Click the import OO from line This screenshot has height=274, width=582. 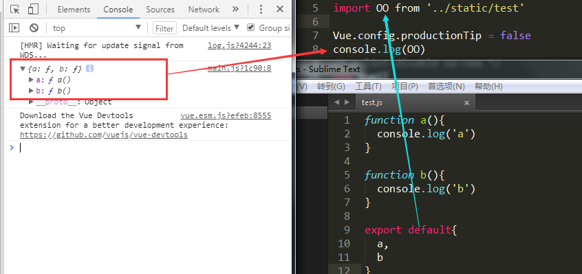click(x=429, y=8)
